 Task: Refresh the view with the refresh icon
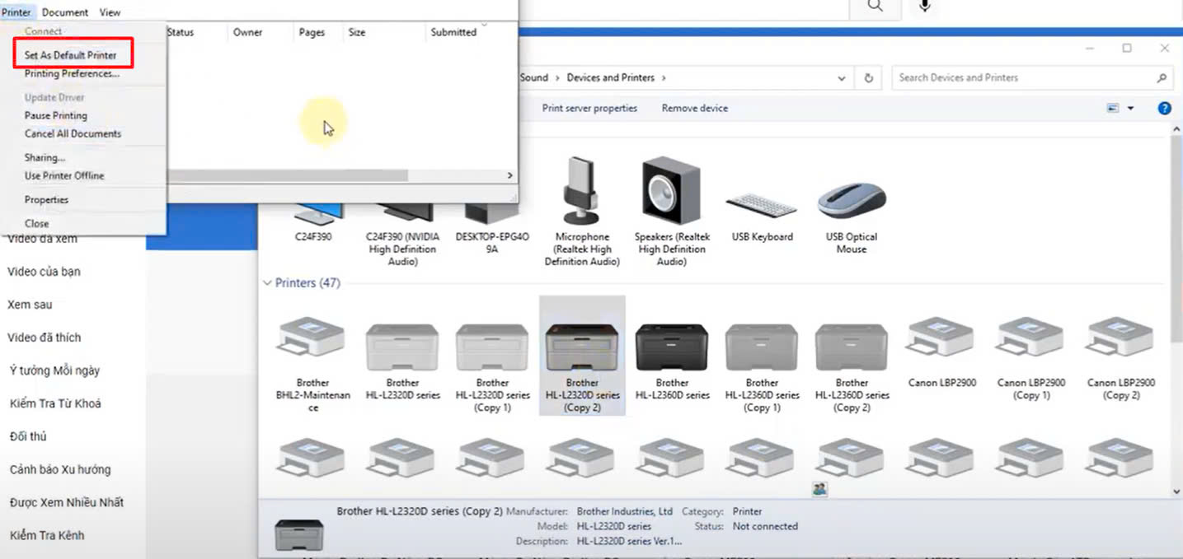[x=870, y=77]
